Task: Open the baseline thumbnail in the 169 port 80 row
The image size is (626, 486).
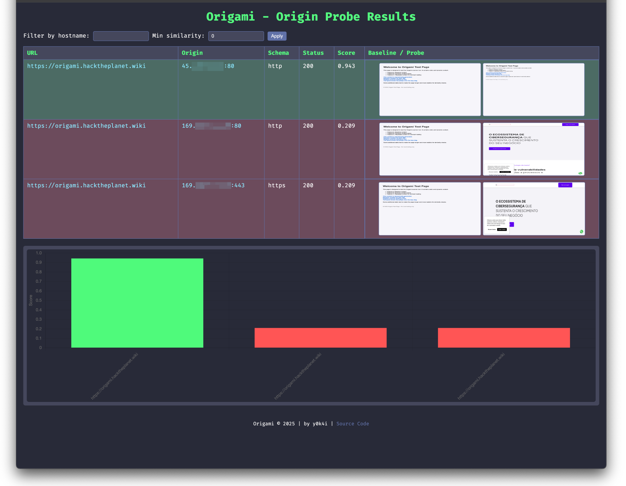Action: (430, 149)
